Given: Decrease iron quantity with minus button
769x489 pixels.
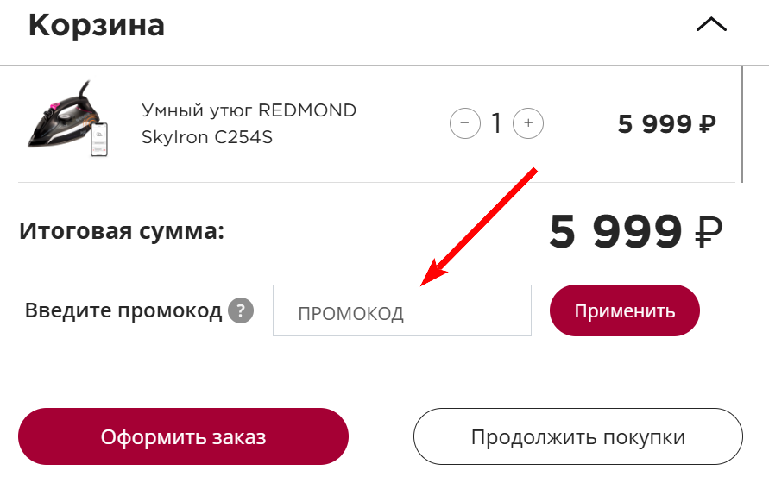Looking at the screenshot, I should click(x=464, y=124).
